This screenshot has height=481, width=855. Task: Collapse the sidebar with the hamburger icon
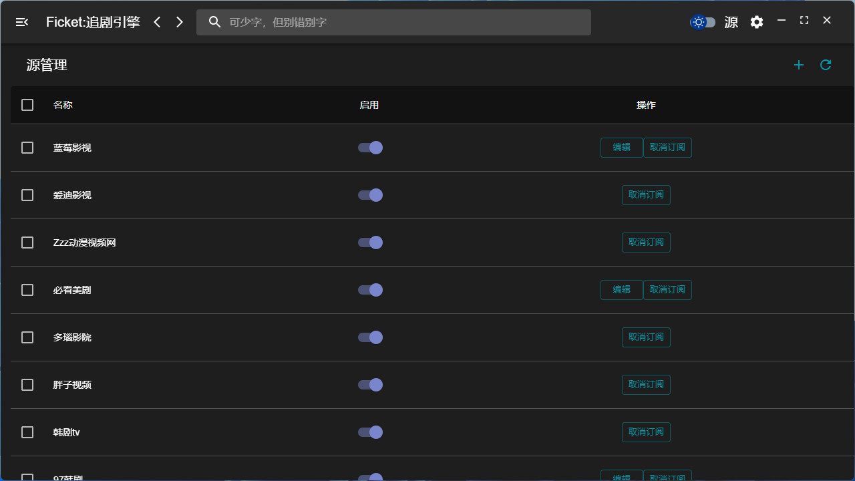pyautogui.click(x=21, y=22)
